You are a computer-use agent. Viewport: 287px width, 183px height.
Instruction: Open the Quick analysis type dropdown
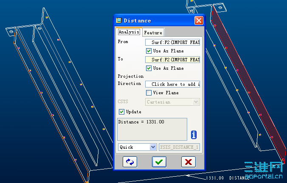point(153,147)
